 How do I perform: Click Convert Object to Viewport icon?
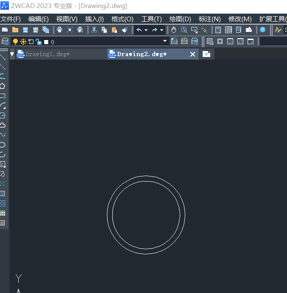click(x=240, y=41)
